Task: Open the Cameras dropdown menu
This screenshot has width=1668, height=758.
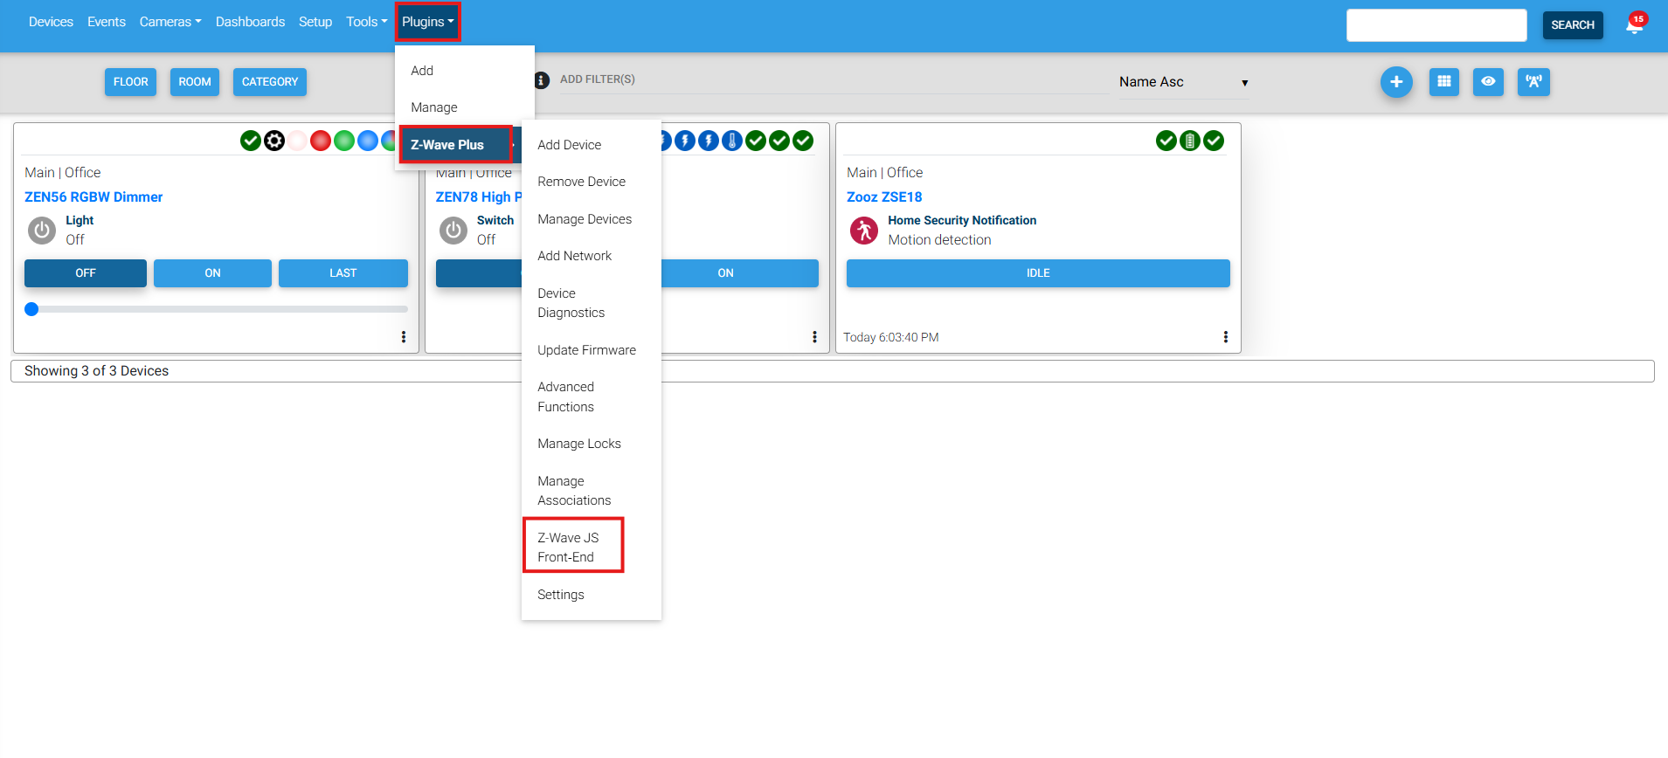Action: tap(170, 22)
